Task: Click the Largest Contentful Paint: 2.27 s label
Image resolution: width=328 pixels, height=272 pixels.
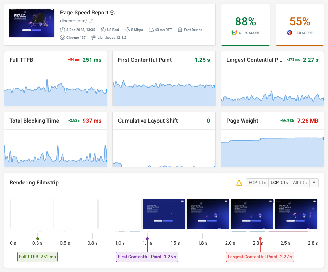Action: (x=260, y=257)
